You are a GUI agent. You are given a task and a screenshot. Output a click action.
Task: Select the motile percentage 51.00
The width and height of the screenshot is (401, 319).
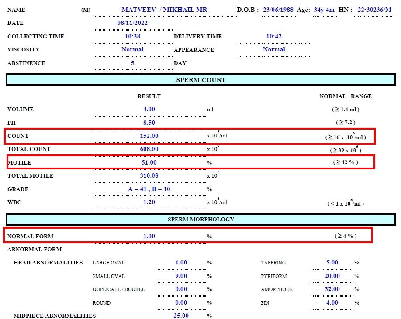coord(149,162)
